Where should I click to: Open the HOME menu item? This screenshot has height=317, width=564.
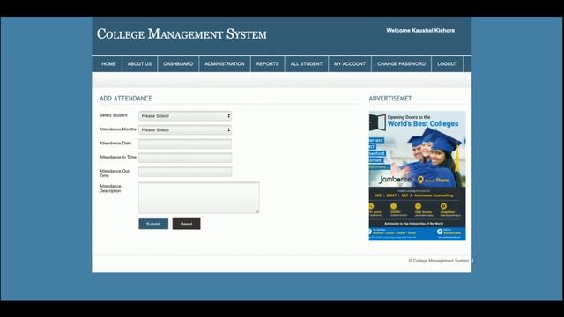pos(108,64)
